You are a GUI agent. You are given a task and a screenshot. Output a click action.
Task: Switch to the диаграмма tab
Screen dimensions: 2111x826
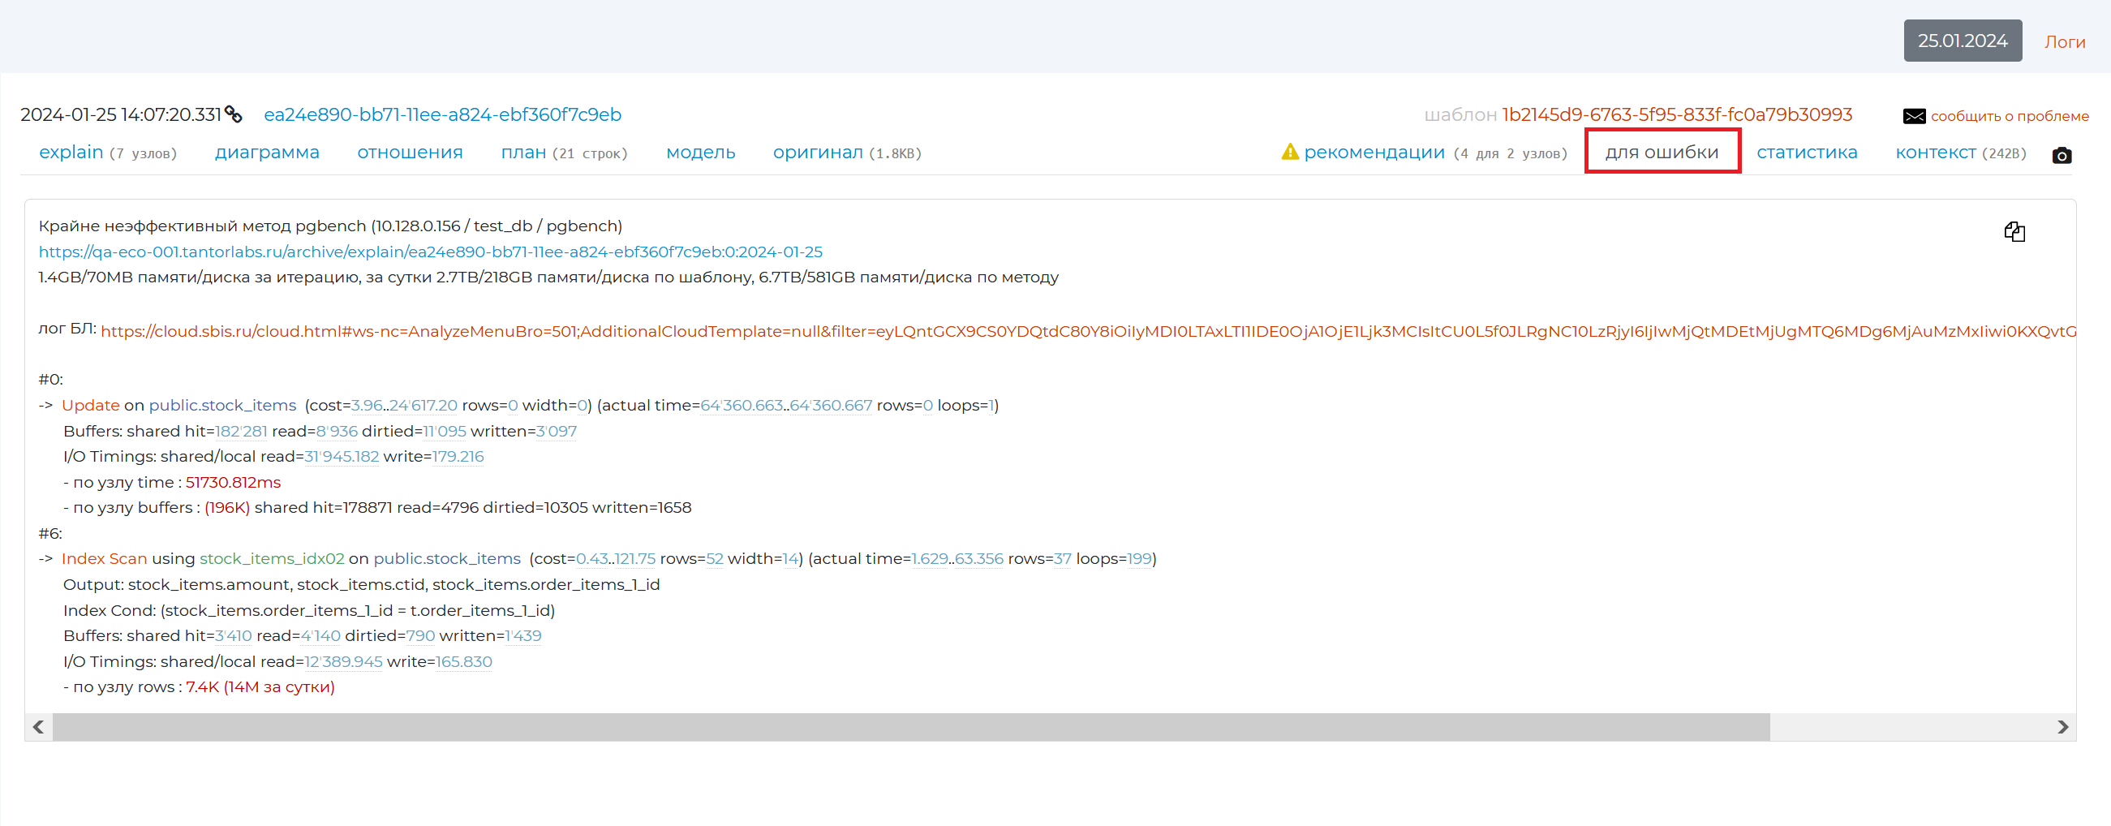267,153
